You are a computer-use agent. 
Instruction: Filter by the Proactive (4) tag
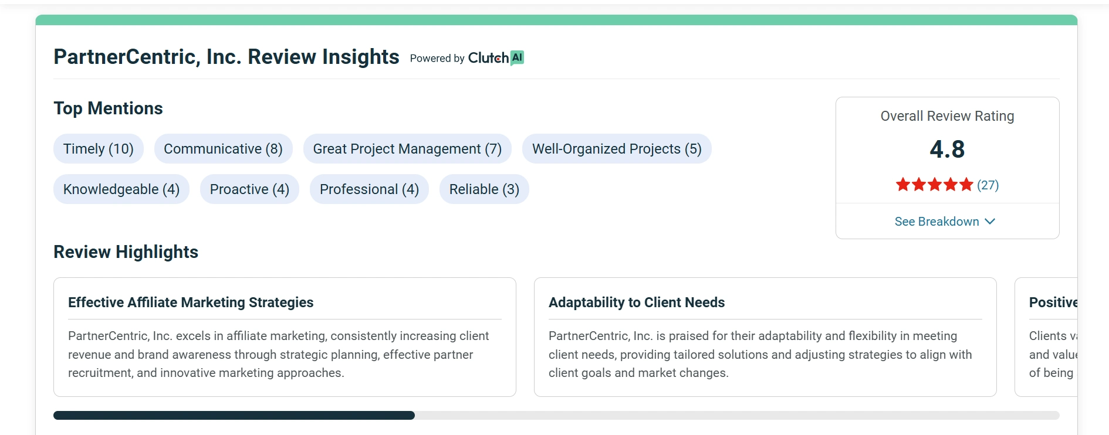pos(249,189)
